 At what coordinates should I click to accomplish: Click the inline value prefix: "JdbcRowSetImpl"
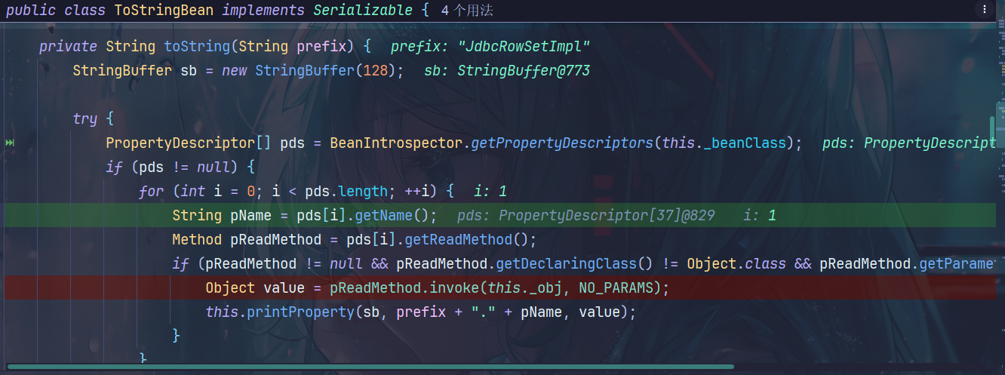[490, 47]
